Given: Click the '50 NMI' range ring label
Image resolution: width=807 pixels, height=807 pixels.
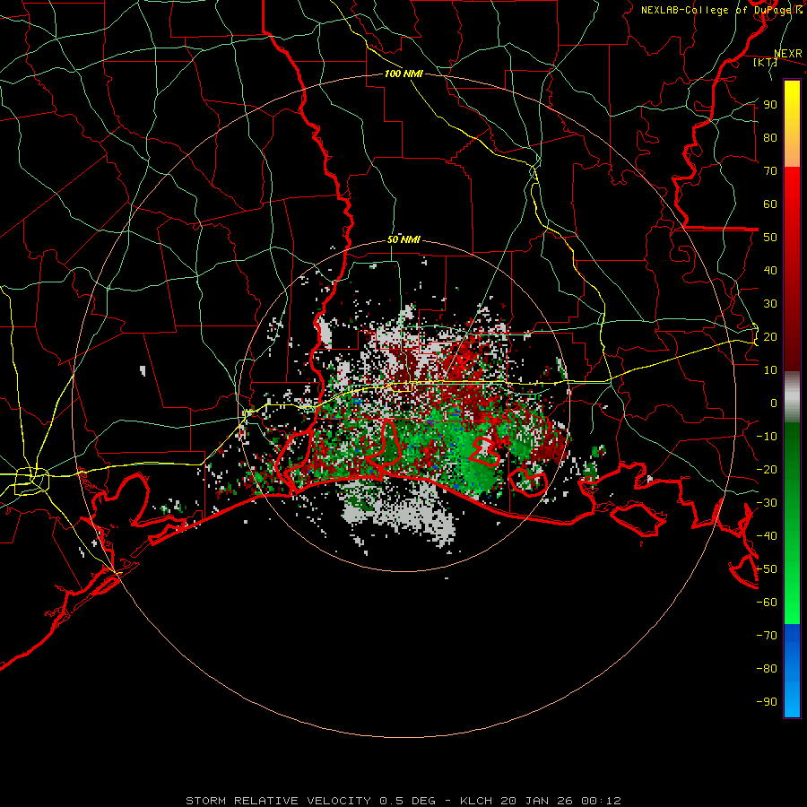Looking at the screenshot, I should (403, 239).
